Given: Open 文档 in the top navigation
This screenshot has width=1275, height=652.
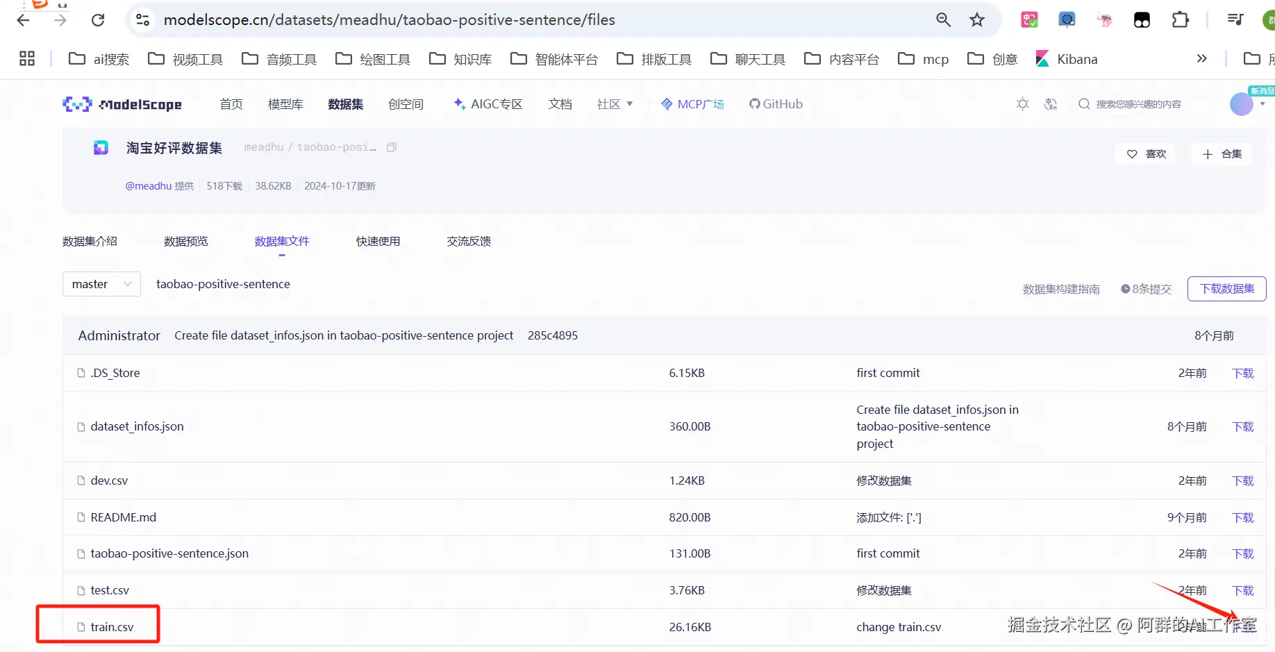Looking at the screenshot, I should pyautogui.click(x=560, y=104).
